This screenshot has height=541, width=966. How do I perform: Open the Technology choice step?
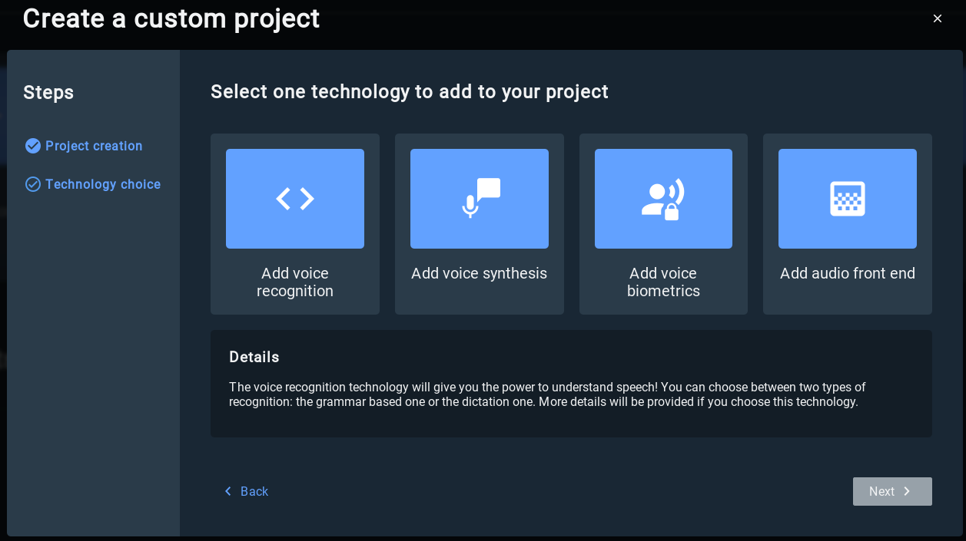[103, 184]
